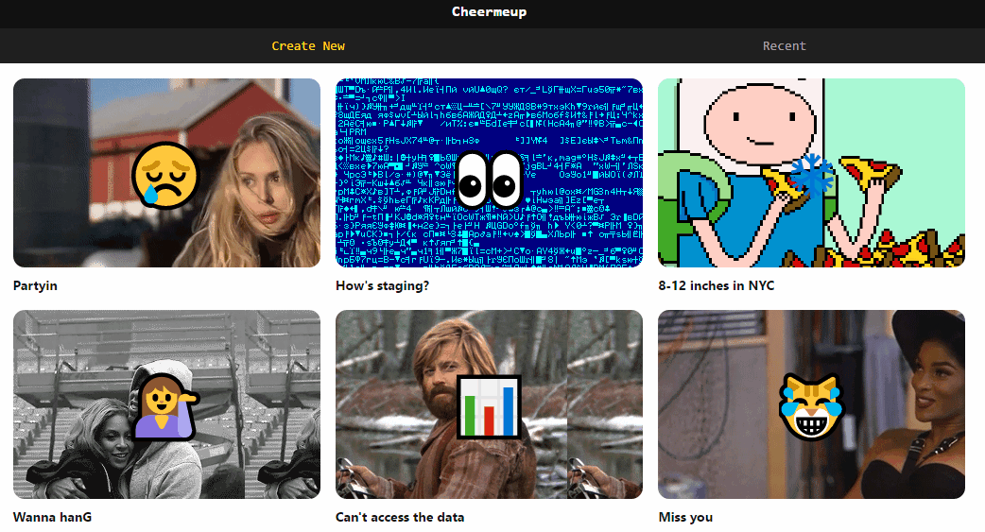
Task: Click the 'Partyin' caption
Action: point(35,285)
